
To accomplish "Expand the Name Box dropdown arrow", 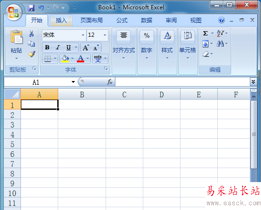I will (x=73, y=82).
